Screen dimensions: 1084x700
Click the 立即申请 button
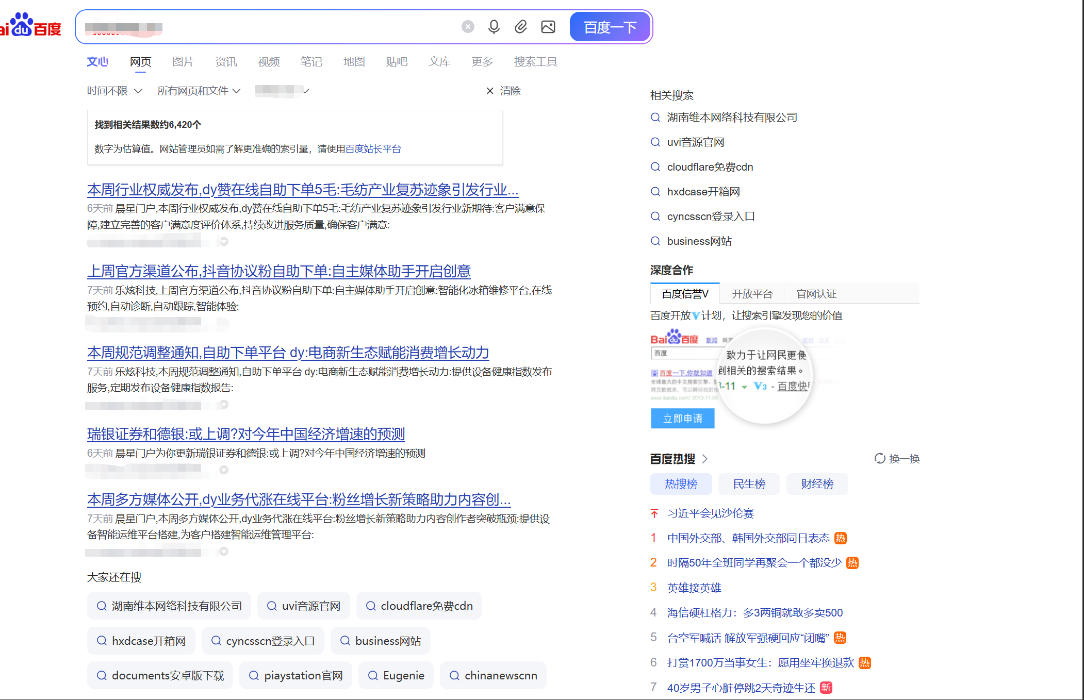pyautogui.click(x=683, y=419)
